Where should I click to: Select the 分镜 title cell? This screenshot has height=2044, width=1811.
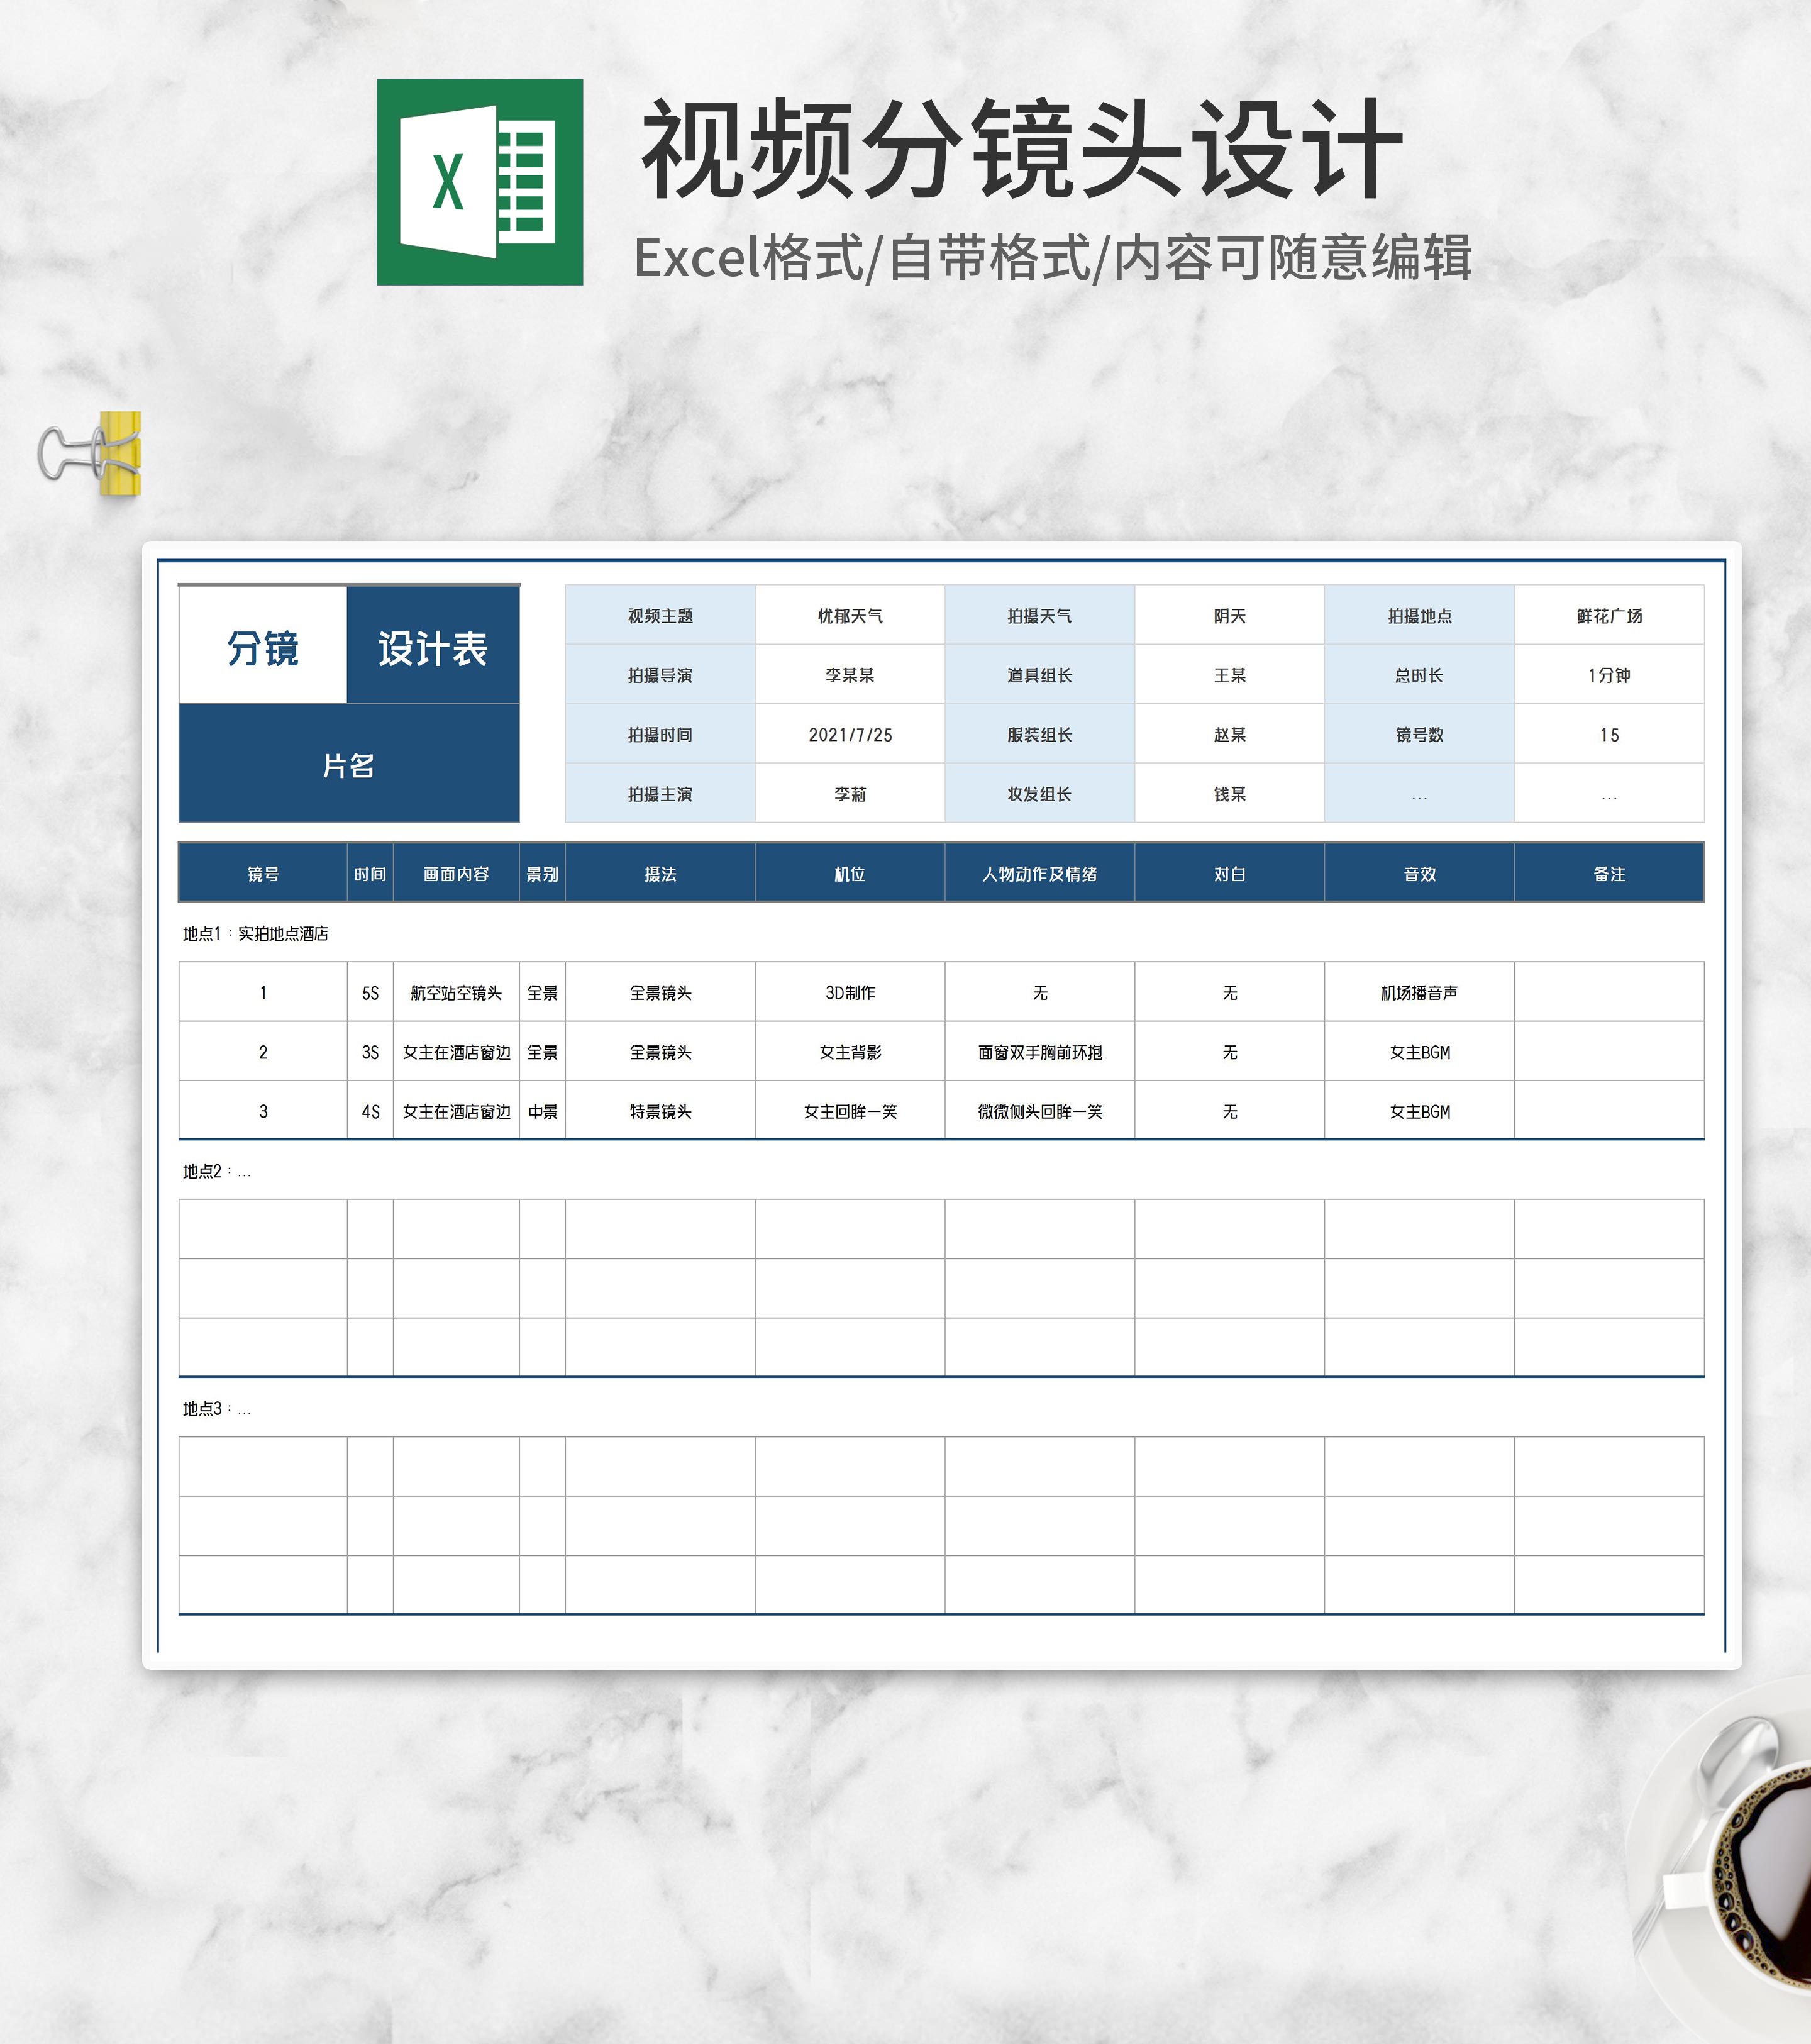[263, 647]
